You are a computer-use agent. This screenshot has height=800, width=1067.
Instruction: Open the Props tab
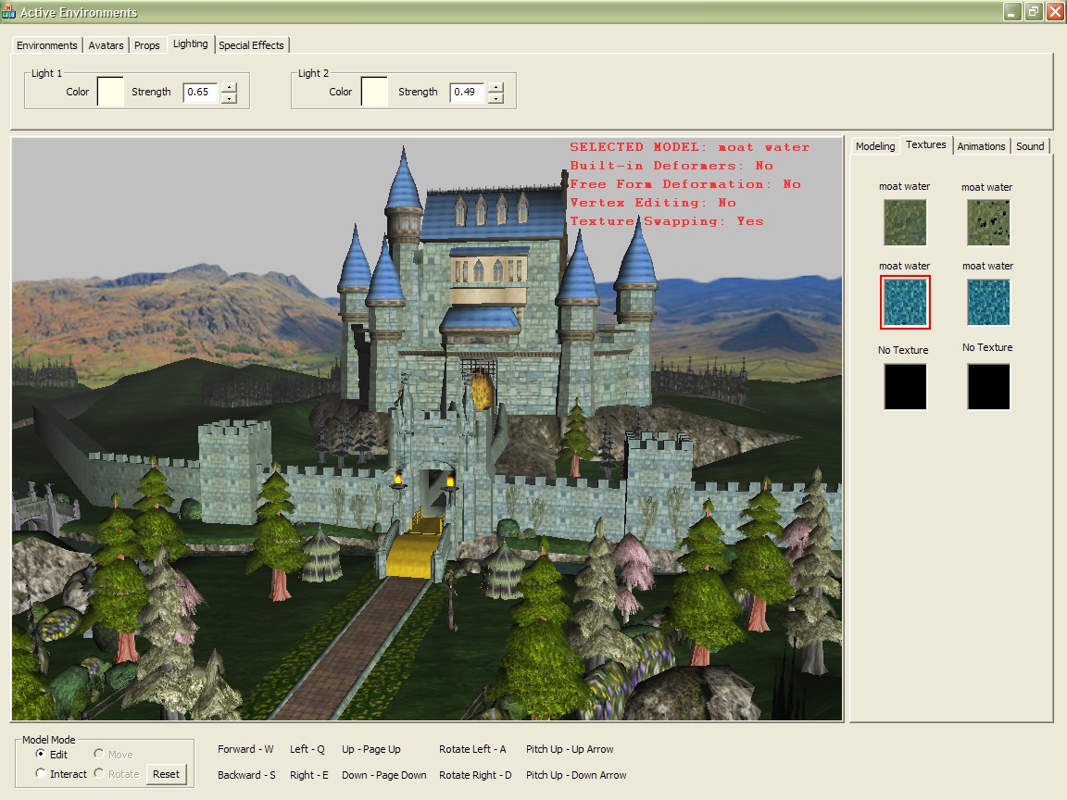click(x=147, y=45)
